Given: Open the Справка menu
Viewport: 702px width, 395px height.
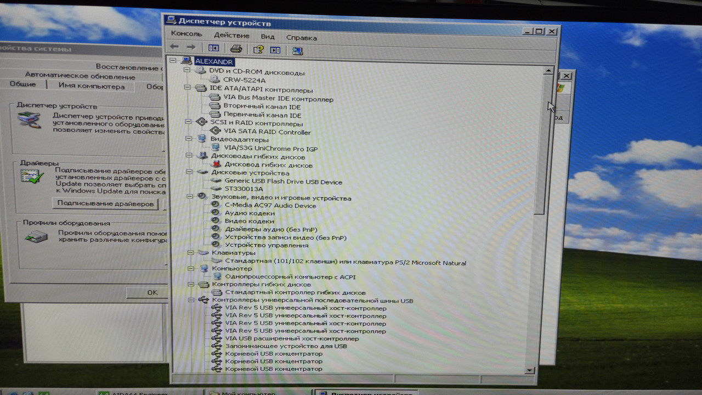Looking at the screenshot, I should pos(301,37).
